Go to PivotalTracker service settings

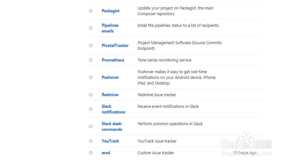tap(115, 45)
